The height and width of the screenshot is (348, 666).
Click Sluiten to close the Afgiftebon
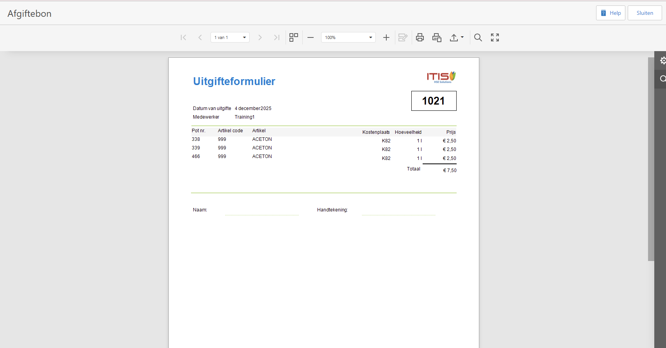[645, 13]
